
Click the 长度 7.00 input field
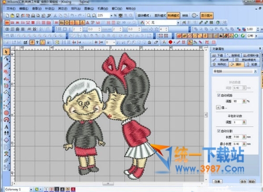[238, 137]
